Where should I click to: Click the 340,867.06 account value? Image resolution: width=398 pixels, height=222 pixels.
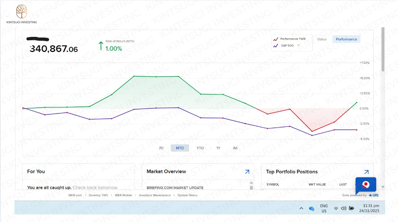(54, 49)
